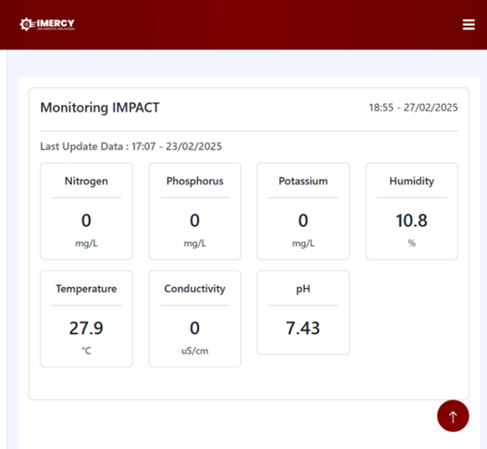Select the Phosphorus card

195,211
